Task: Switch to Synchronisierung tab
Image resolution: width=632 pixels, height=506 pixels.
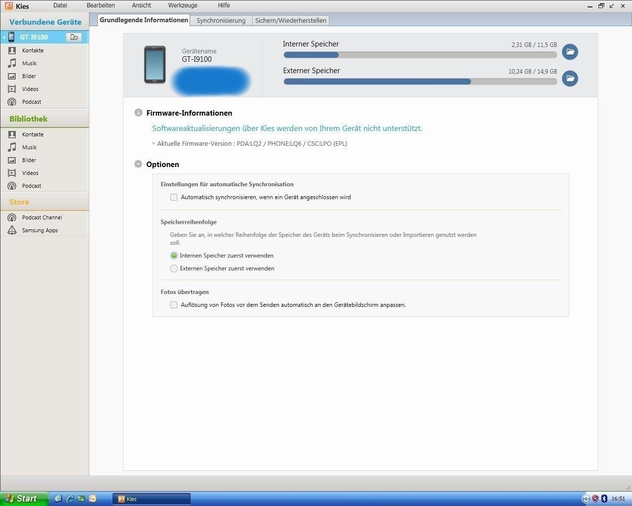Action: 221,20
